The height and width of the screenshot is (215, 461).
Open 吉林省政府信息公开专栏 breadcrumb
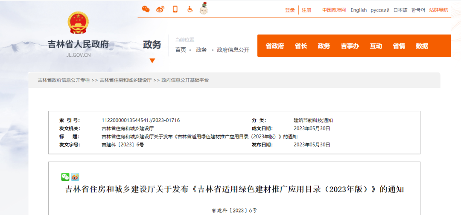tap(64, 80)
